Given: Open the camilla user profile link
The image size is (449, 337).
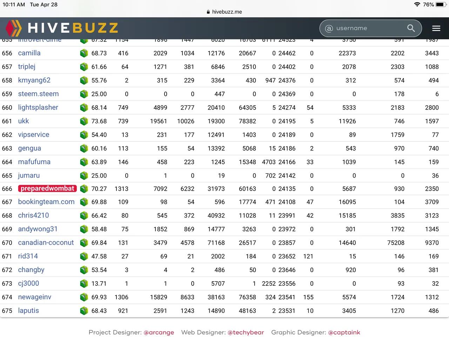Looking at the screenshot, I should click(x=29, y=53).
